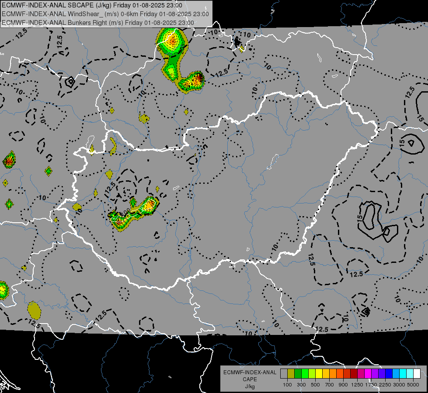This screenshot has width=428, height=393.
Task: Click the legend's 300 scale label
Action: 301,385
